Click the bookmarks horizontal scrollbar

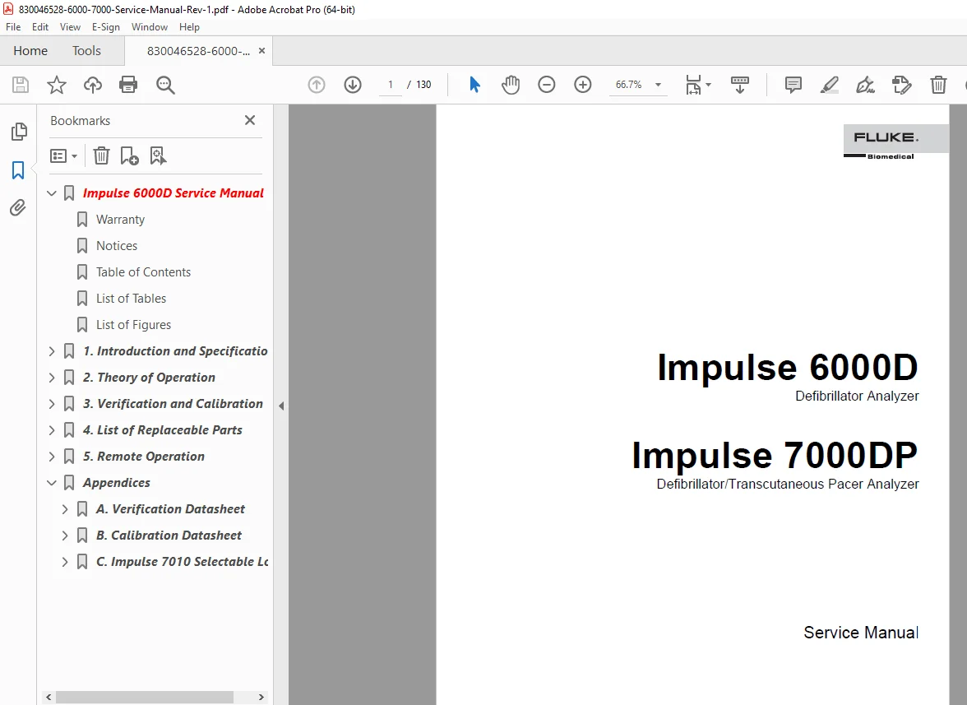[145, 697]
